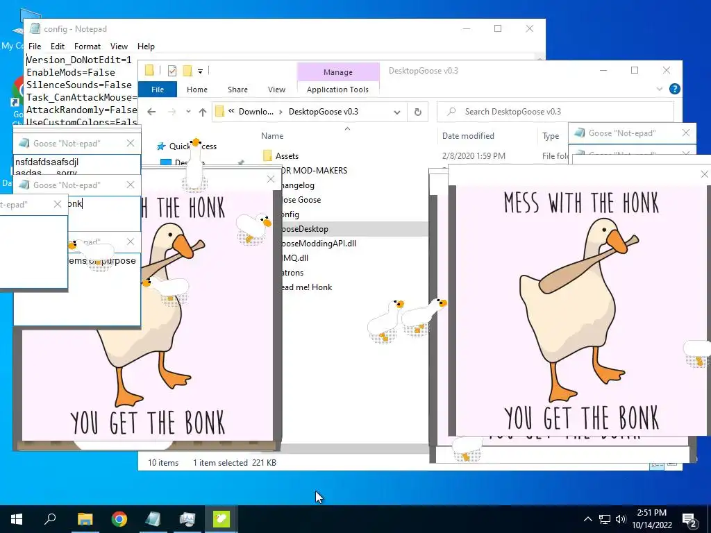Open the Explorer window folder system icon
The height and width of the screenshot is (533, 711).
pyautogui.click(x=149, y=70)
